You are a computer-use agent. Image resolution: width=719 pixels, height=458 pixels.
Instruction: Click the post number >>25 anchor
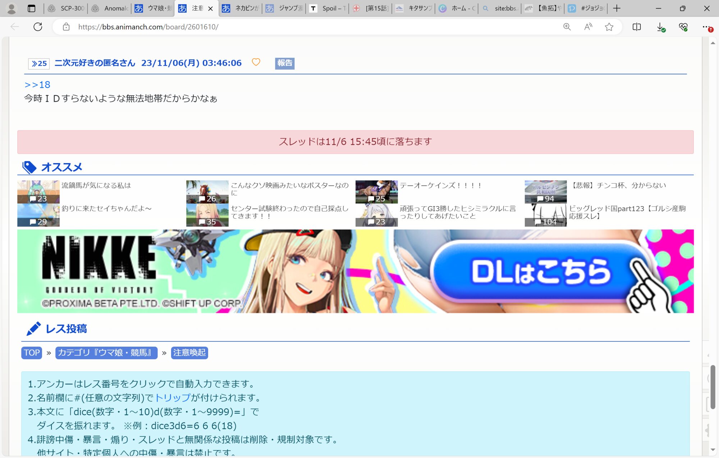coord(39,64)
